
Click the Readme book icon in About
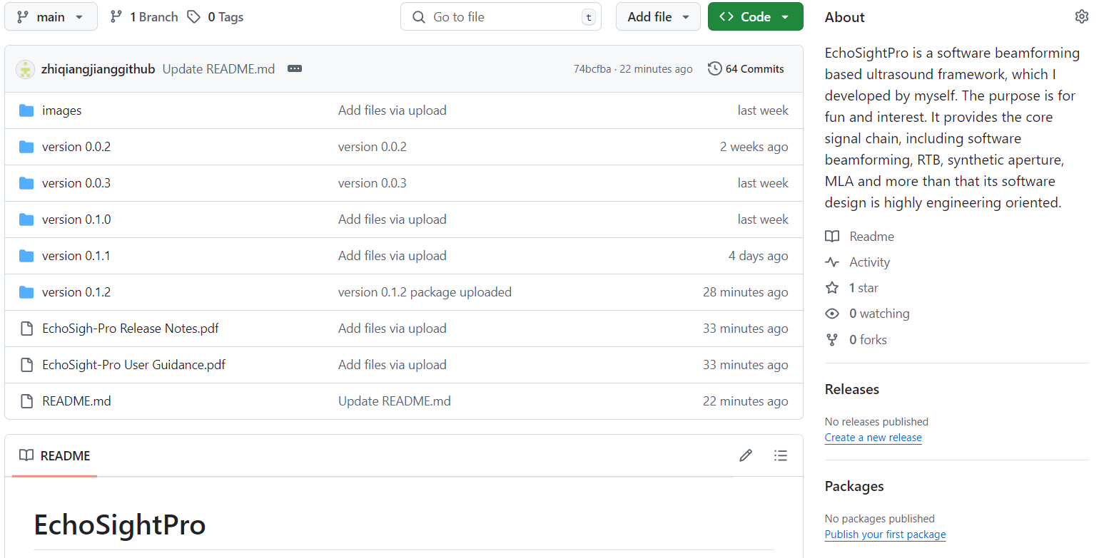(832, 237)
